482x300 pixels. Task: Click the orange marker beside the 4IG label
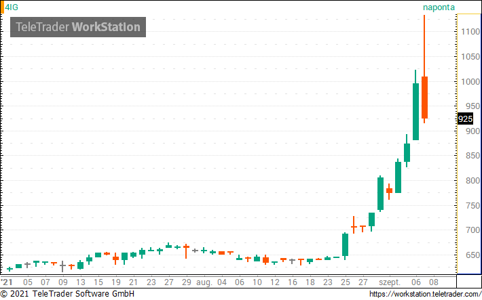pyautogui.click(x=2, y=7)
